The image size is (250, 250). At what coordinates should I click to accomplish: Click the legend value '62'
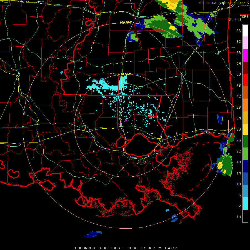coord(239,42)
